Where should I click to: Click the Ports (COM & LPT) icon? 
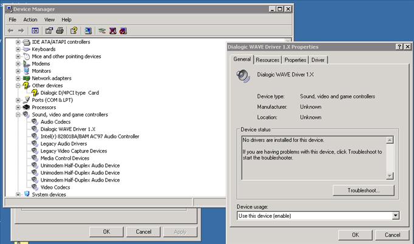point(26,100)
